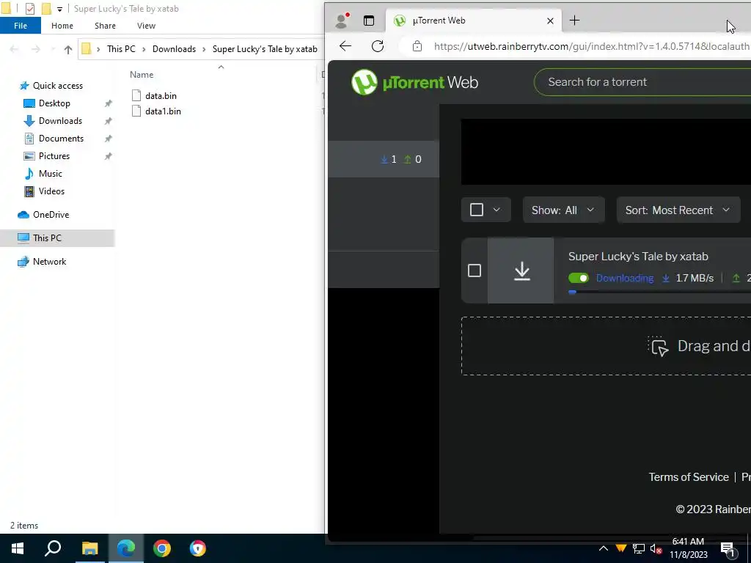This screenshot has width=751, height=563.
Task: Expand the Quick Access Toolbar dropdown
Action: (x=59, y=9)
